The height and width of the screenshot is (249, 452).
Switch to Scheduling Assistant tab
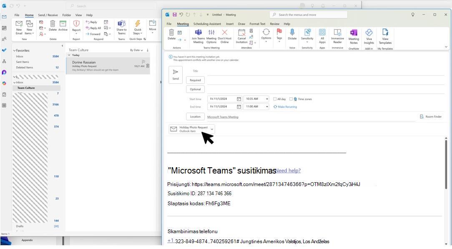point(207,24)
